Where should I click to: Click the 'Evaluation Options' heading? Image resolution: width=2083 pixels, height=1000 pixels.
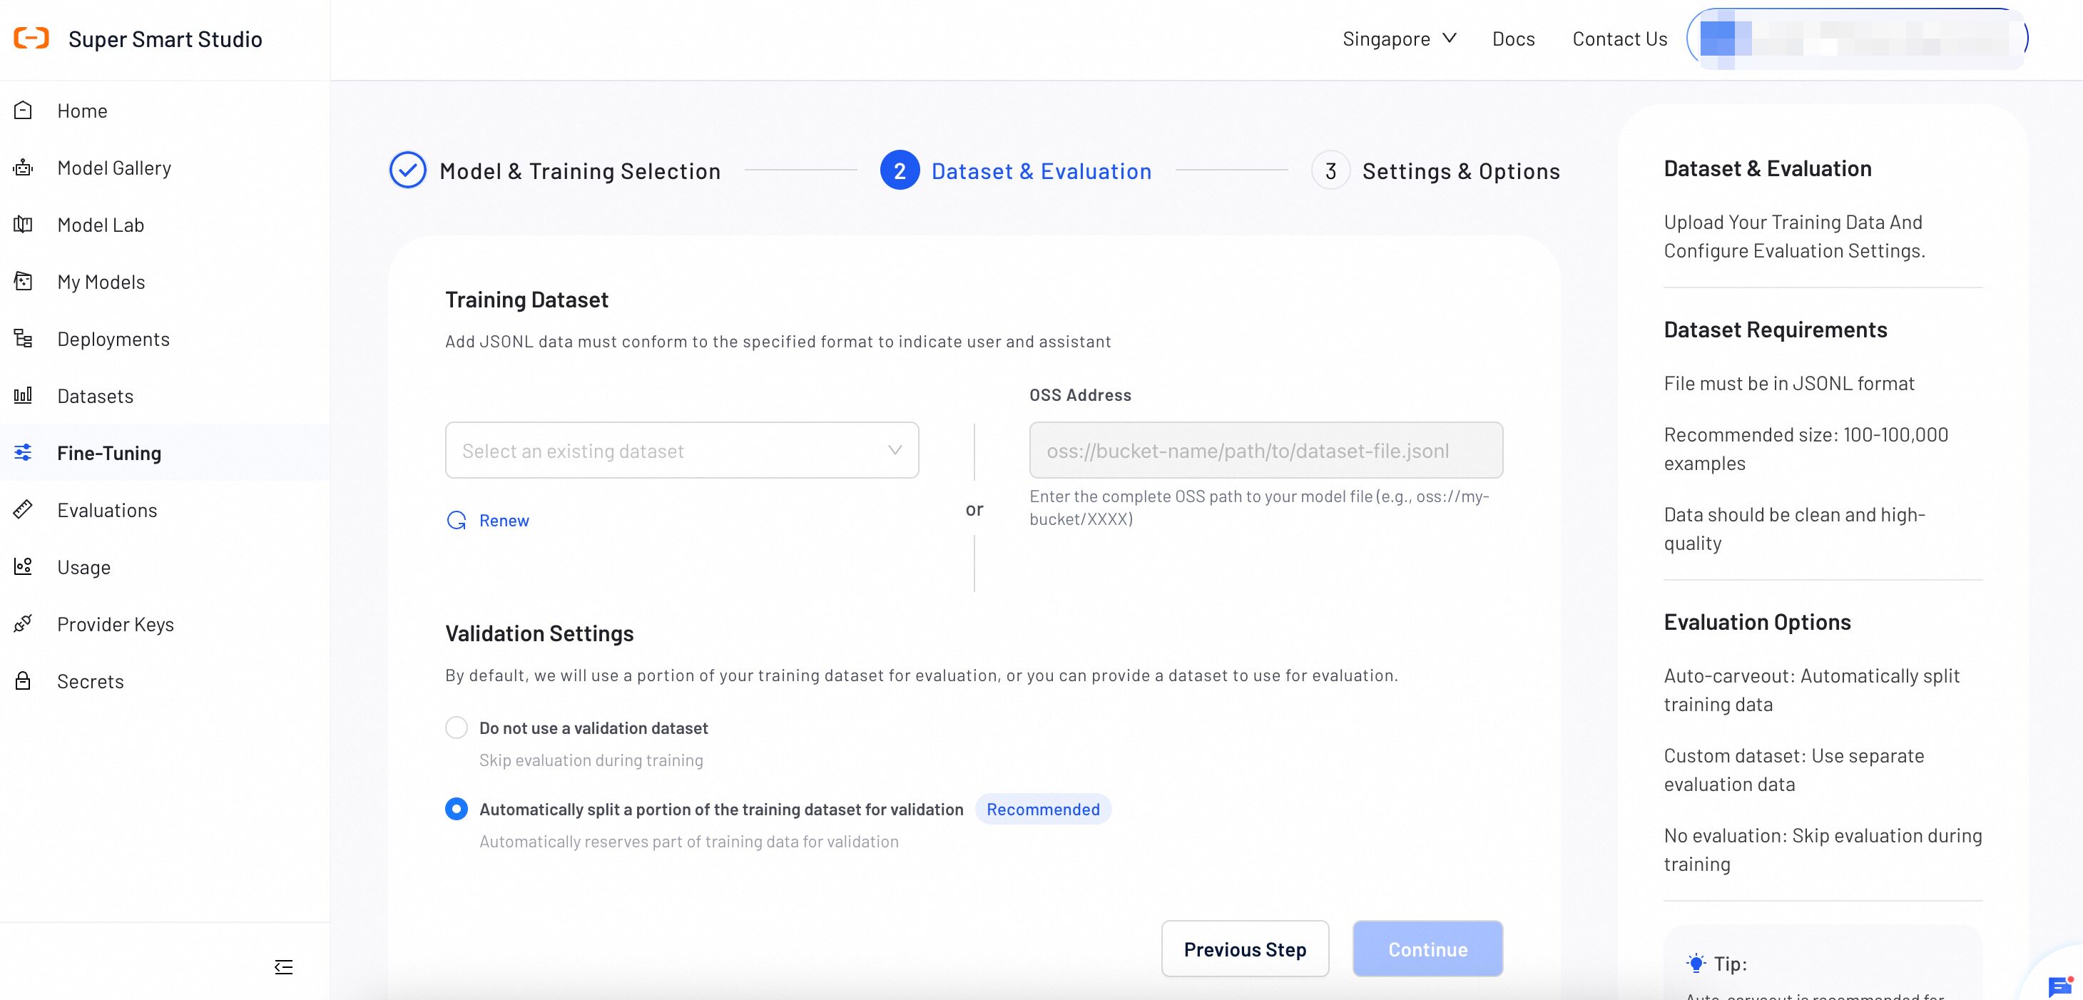tap(1757, 623)
